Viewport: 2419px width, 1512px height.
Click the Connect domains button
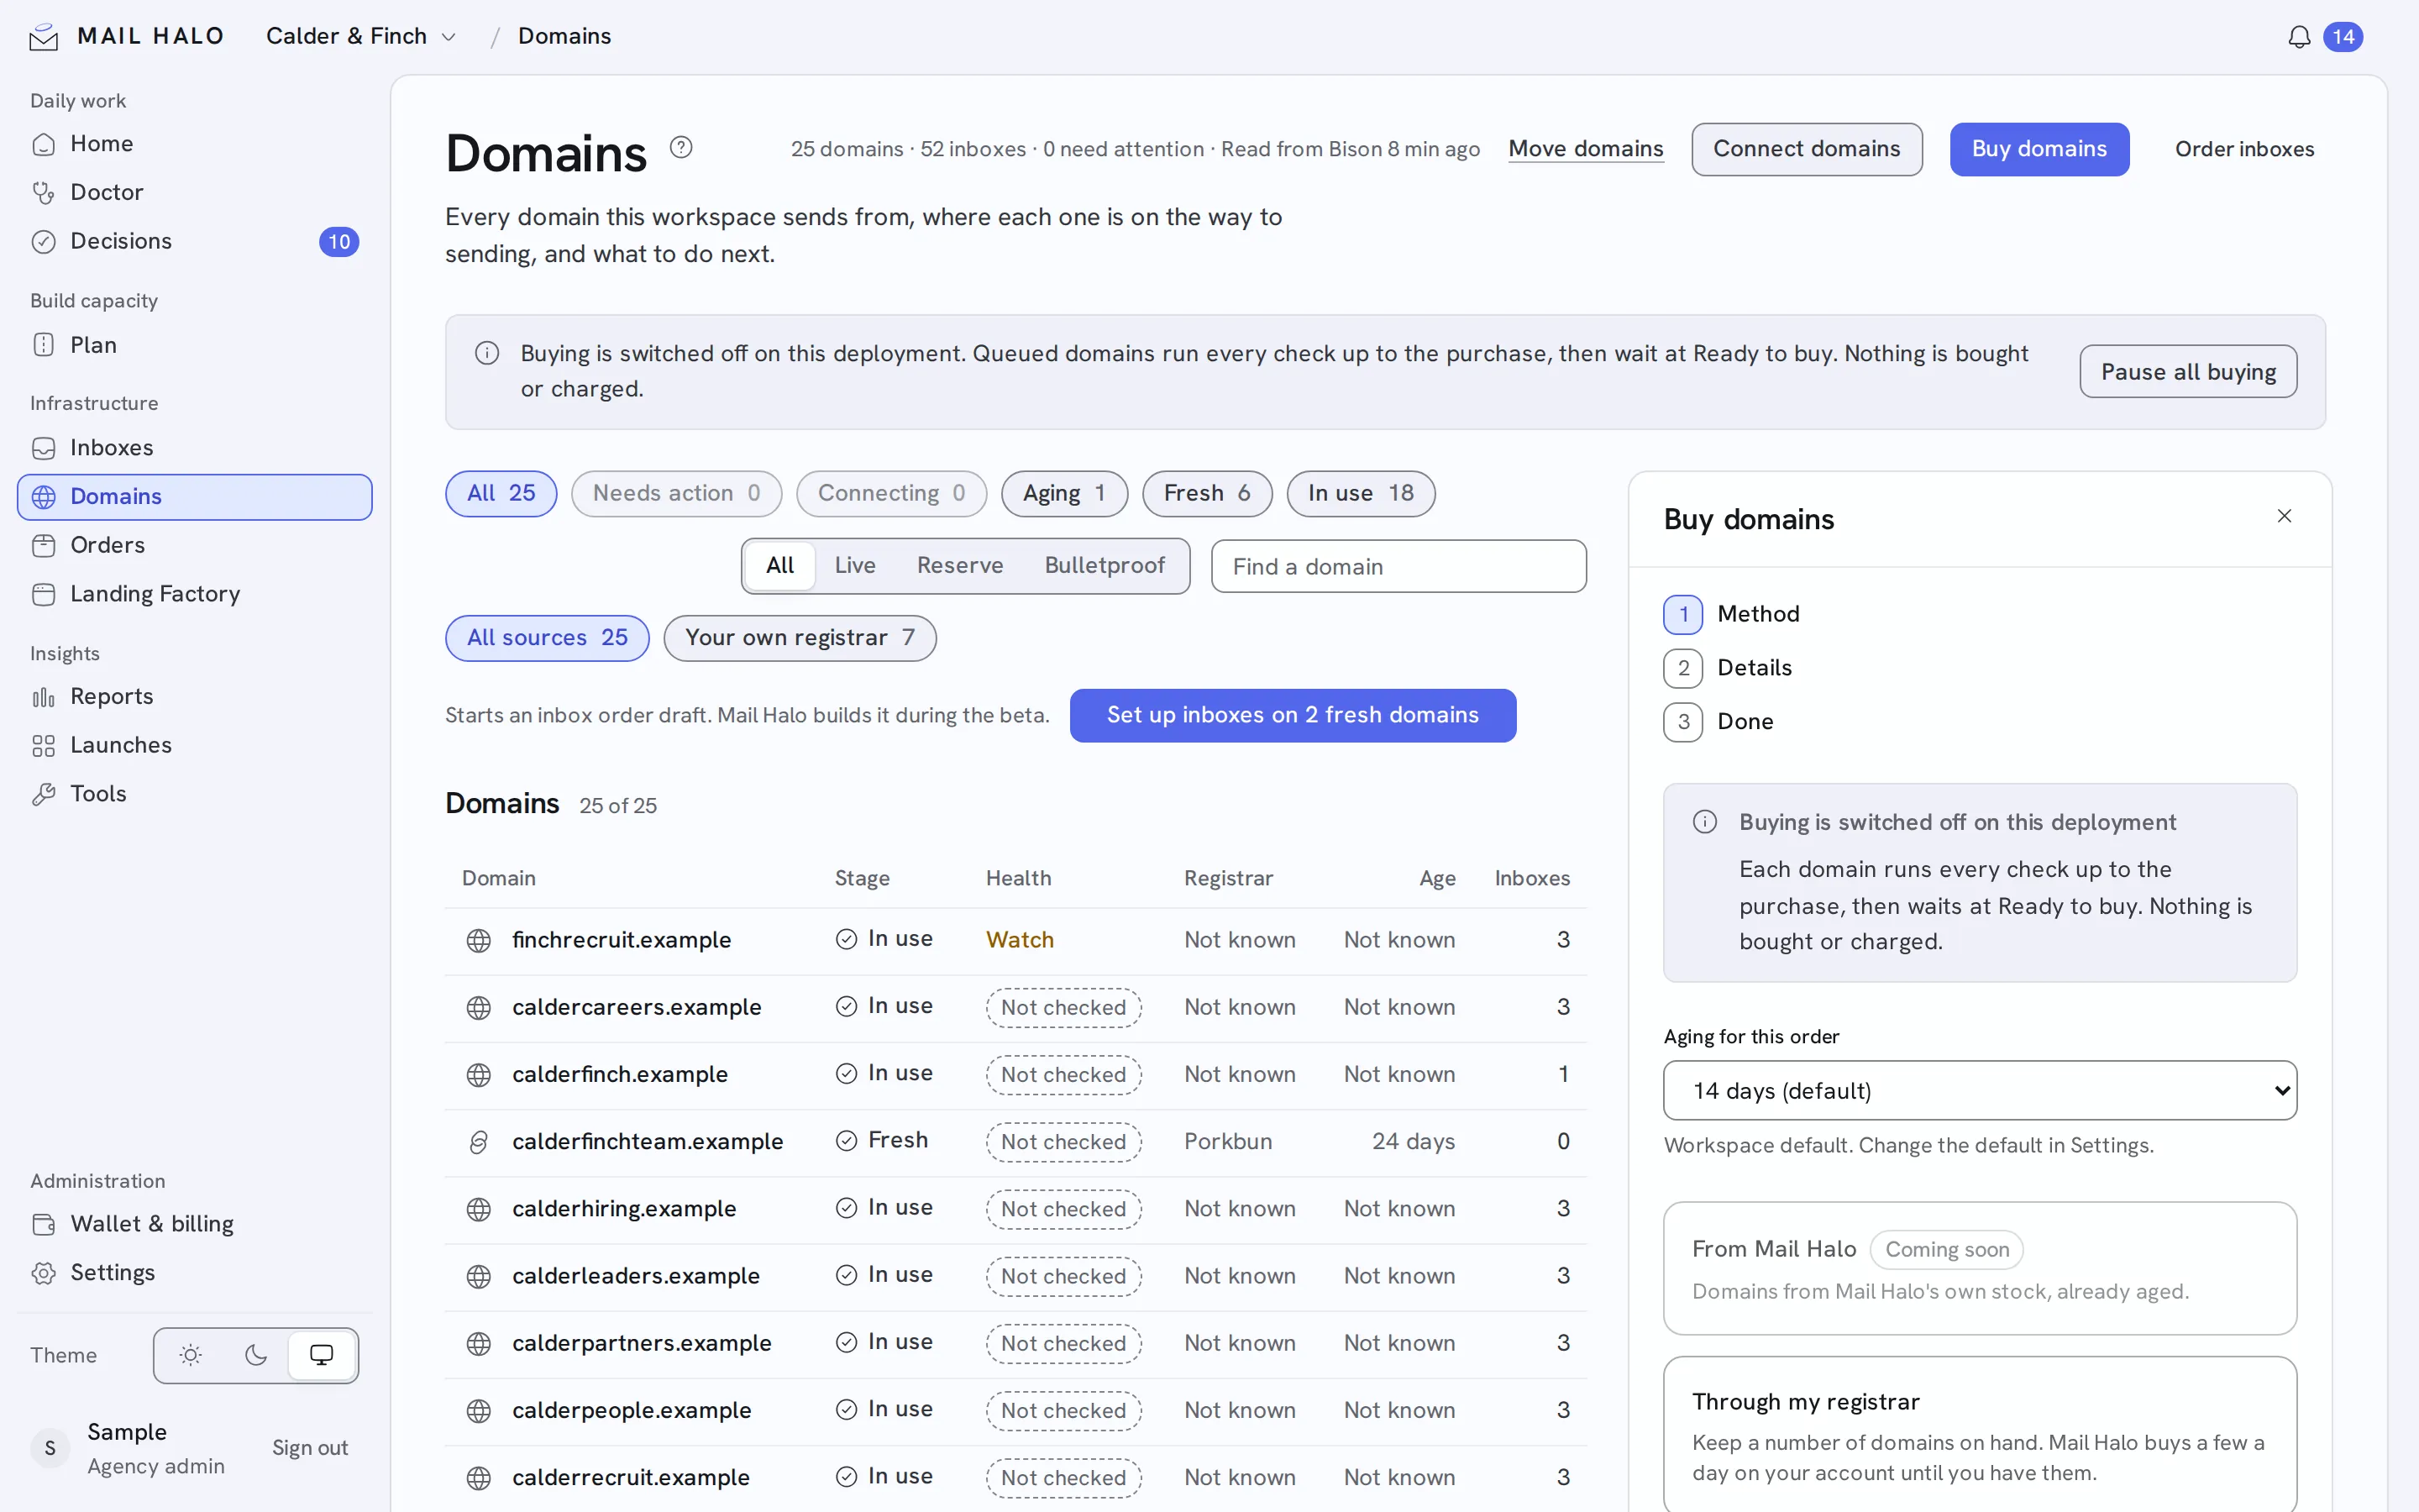pyautogui.click(x=1806, y=149)
